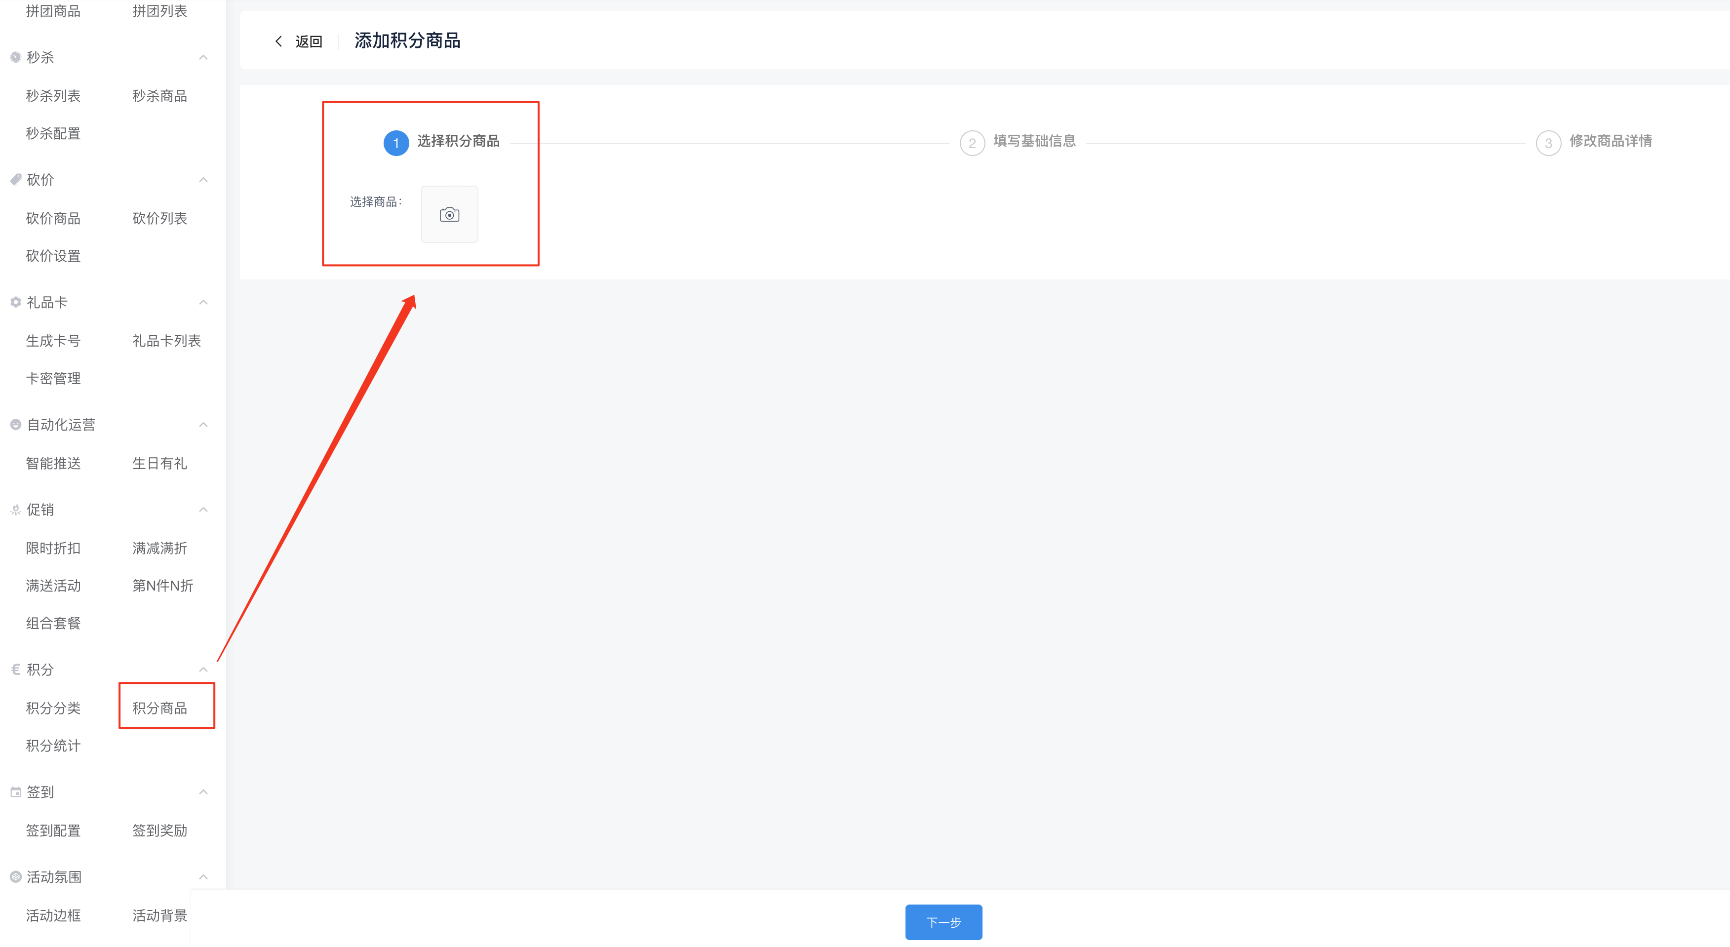The height and width of the screenshot is (947, 1730).
Task: Click the 秒杀 clock icon in sidebar
Action: pyautogui.click(x=15, y=57)
